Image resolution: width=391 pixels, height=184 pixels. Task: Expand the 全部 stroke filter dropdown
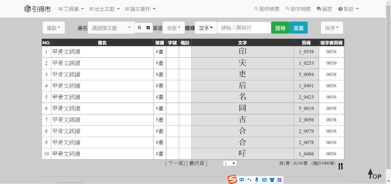point(173,28)
